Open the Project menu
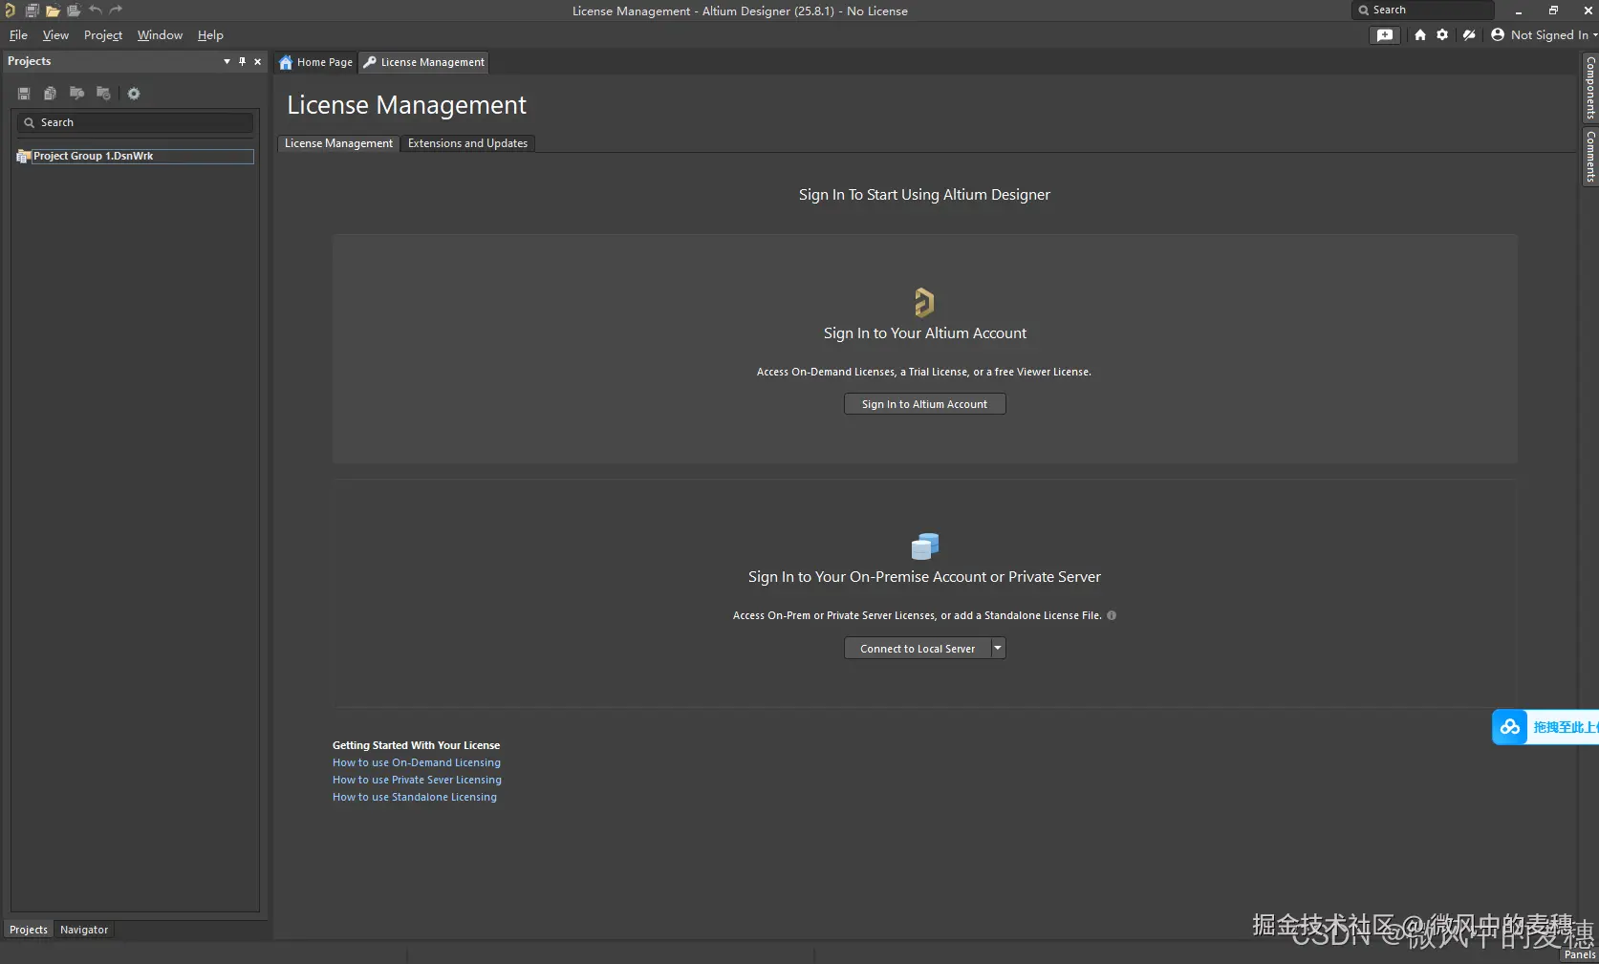Screen dimensions: 1599x964 pos(103,35)
